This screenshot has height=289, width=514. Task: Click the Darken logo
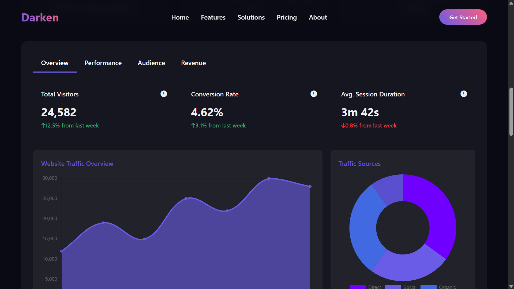click(x=40, y=17)
